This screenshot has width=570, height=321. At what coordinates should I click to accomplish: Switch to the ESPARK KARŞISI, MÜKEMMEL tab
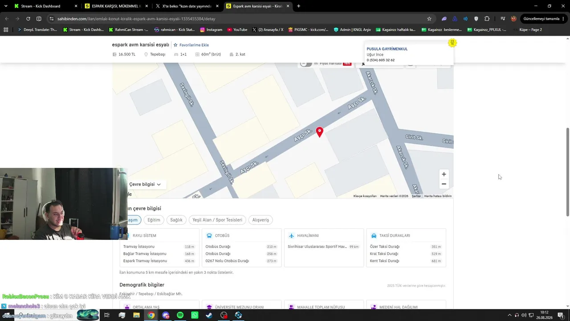point(116,6)
